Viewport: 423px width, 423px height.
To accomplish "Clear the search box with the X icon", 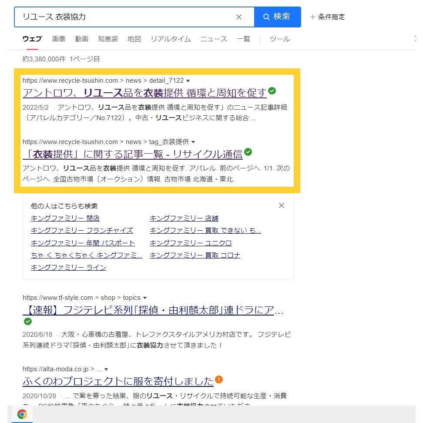I will click(239, 17).
